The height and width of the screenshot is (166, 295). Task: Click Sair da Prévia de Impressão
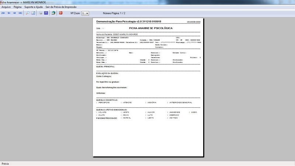click(61, 7)
